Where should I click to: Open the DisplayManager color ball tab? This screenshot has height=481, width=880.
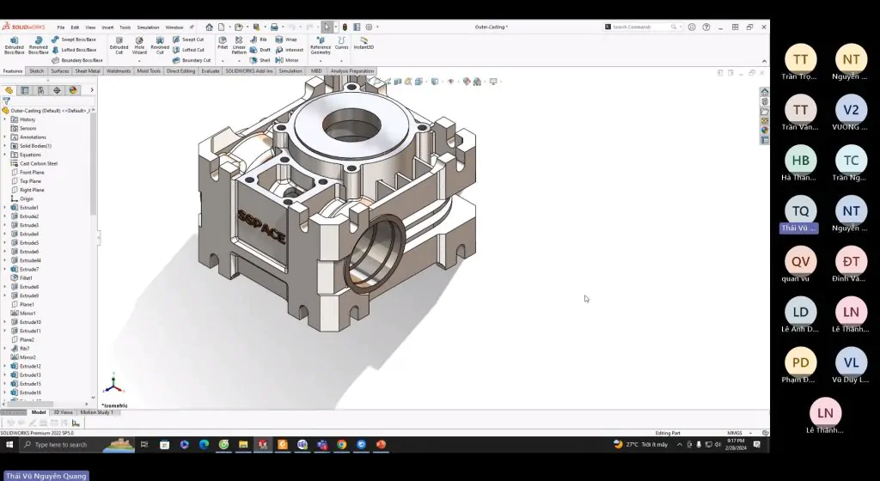(73, 90)
